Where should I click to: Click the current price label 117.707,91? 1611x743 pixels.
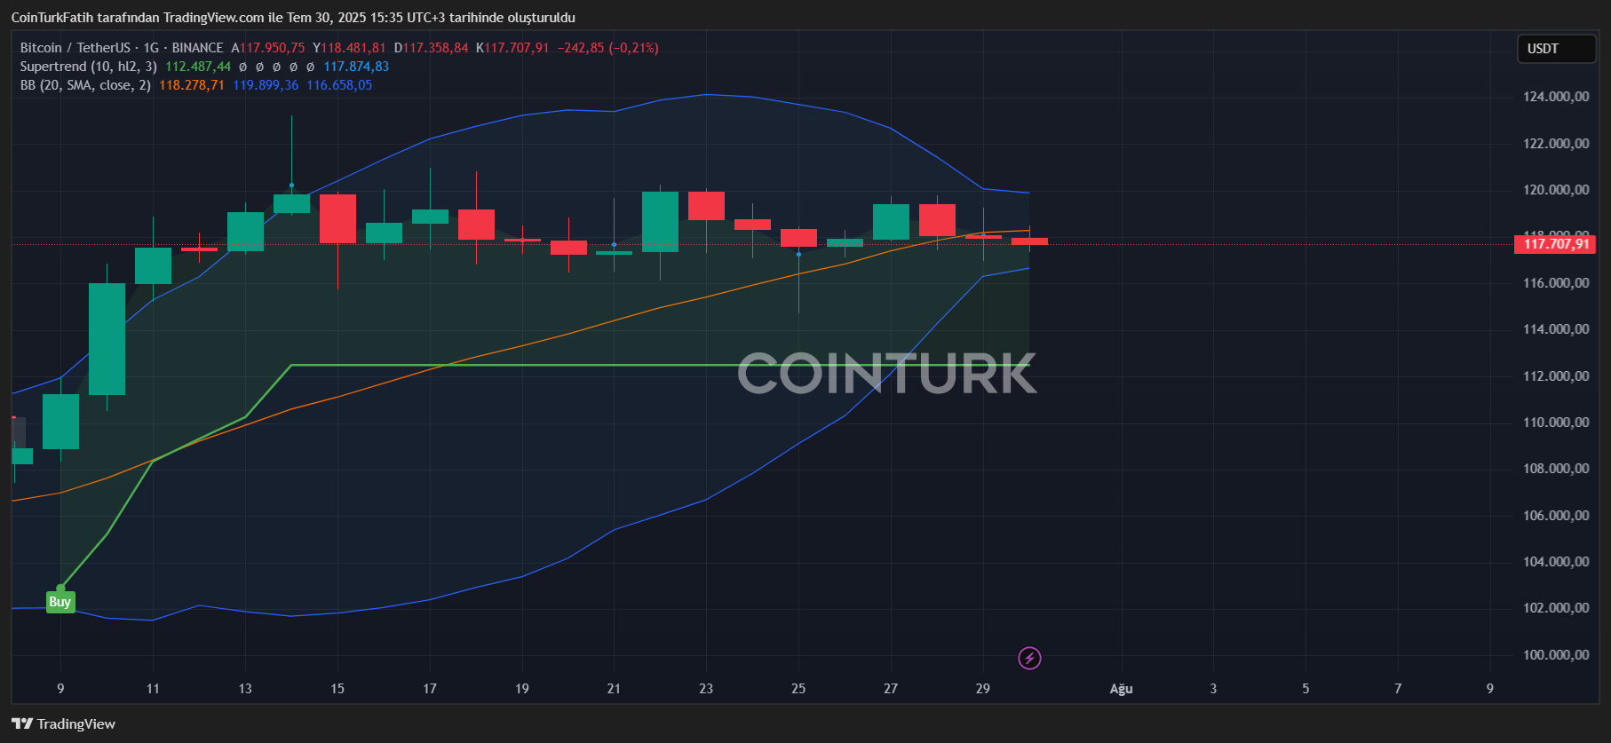1555,244
